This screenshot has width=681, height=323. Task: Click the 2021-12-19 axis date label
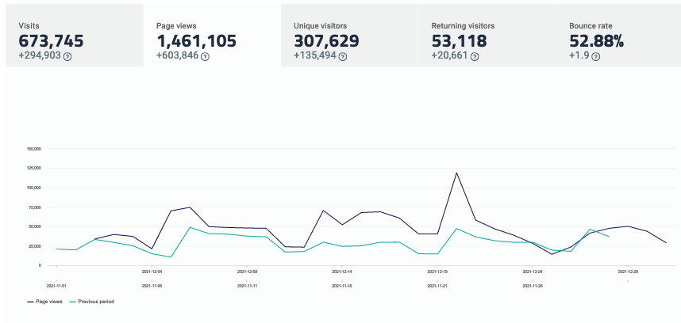pyautogui.click(x=437, y=272)
